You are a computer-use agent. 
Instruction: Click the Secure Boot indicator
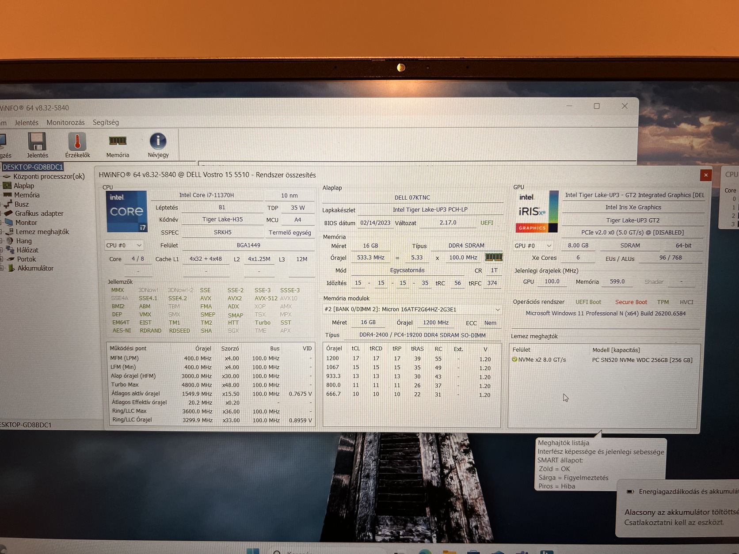pyautogui.click(x=631, y=302)
